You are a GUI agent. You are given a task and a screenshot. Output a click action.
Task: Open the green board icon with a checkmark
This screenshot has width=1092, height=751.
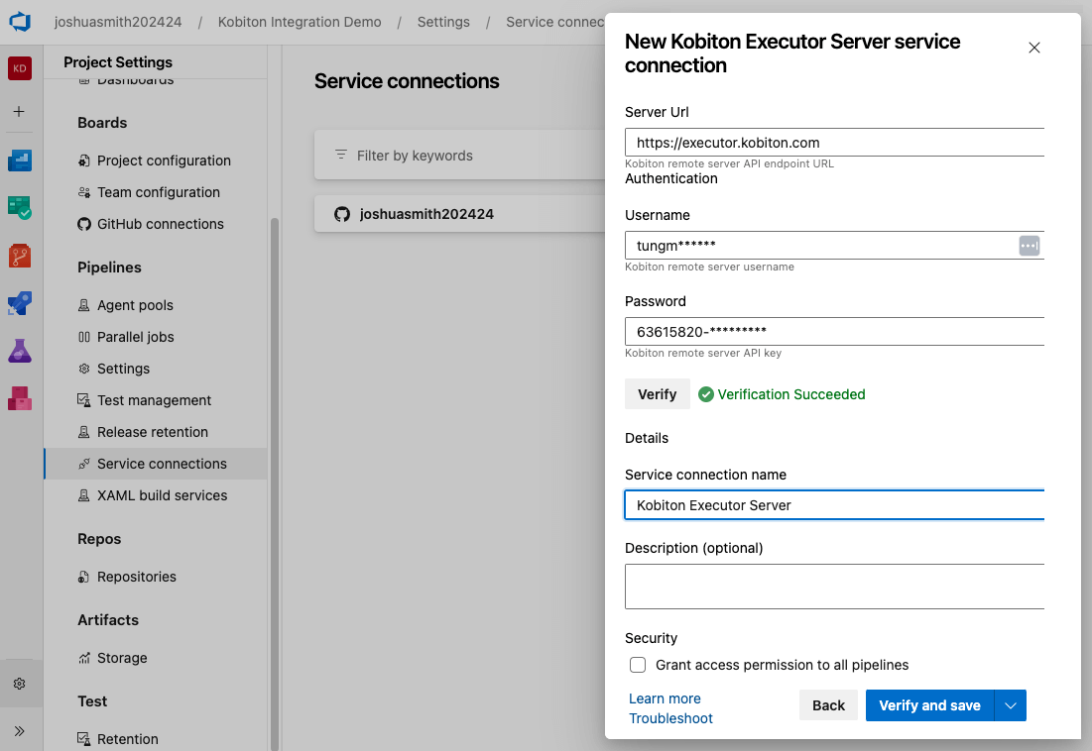(x=20, y=208)
